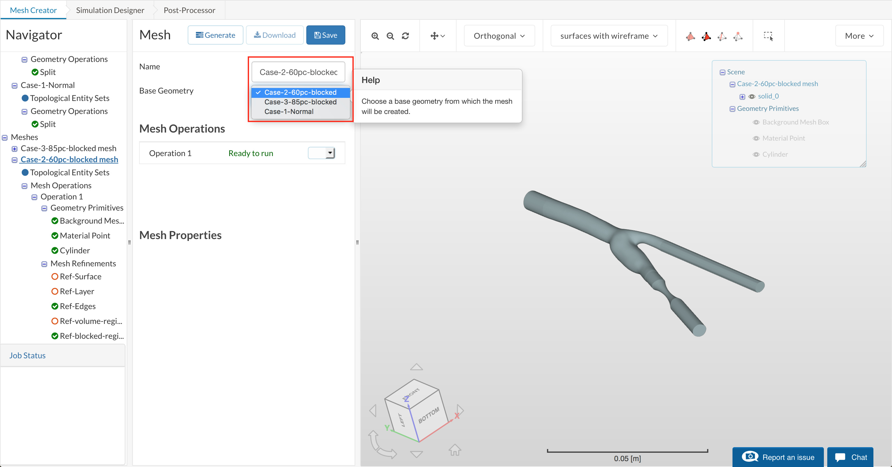
Task: Toggle visibility of solid_0
Action: [x=752, y=97]
